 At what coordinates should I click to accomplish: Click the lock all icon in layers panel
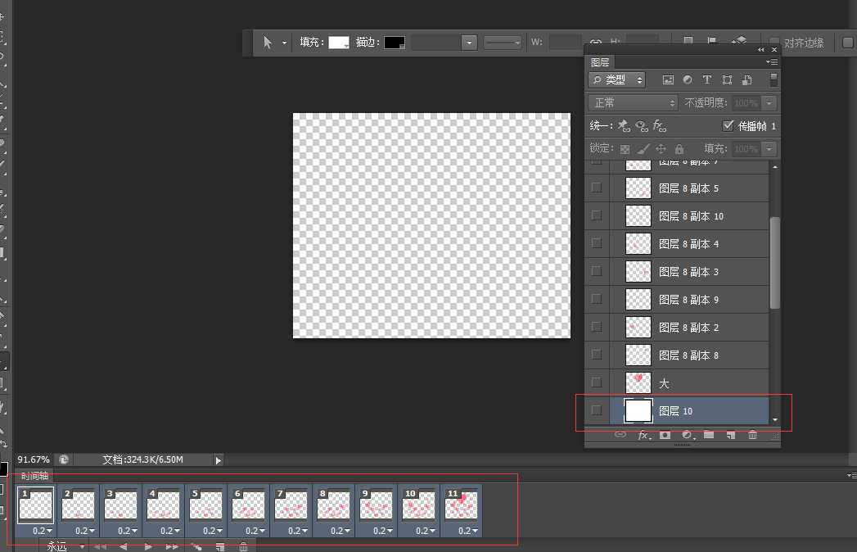pyautogui.click(x=679, y=149)
